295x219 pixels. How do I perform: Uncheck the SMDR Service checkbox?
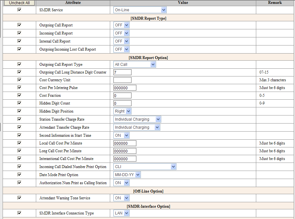pyautogui.click(x=19, y=10)
